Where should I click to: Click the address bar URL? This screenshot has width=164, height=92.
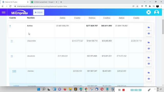point(42,6)
